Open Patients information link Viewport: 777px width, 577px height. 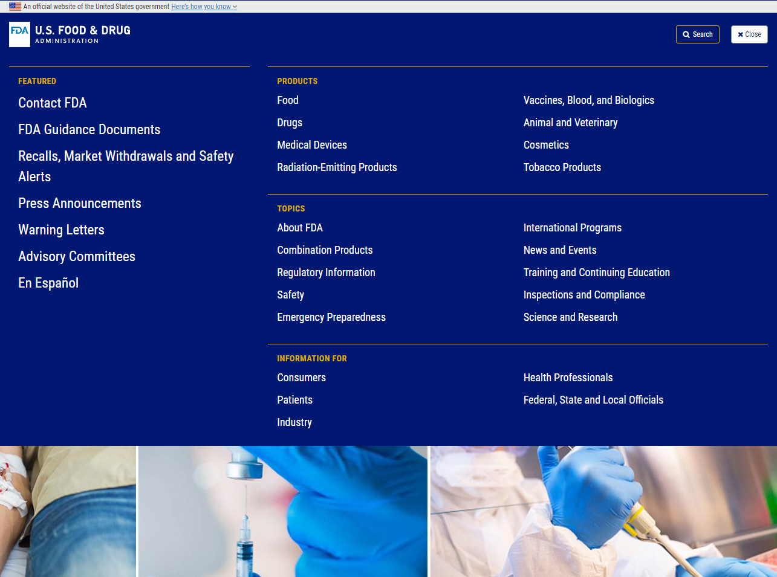pos(294,400)
